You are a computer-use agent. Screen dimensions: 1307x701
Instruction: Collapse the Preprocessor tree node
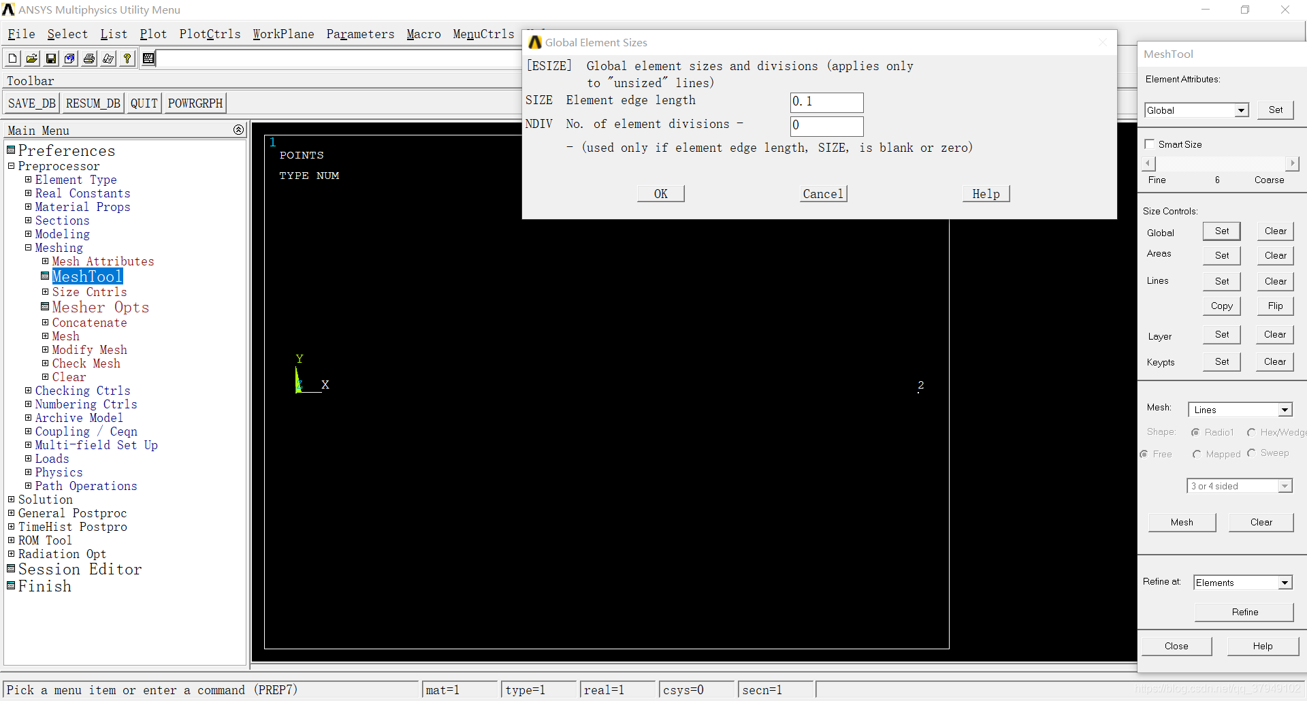pyautogui.click(x=11, y=165)
